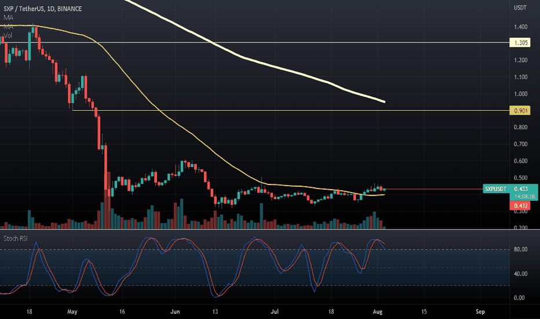Screen dimensions: 540x319
Task: Click the May date label
Action: coord(72,312)
